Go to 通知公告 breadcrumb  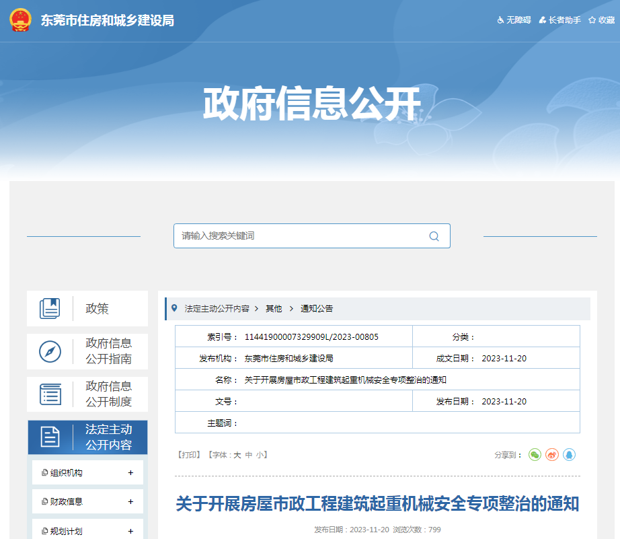317,309
